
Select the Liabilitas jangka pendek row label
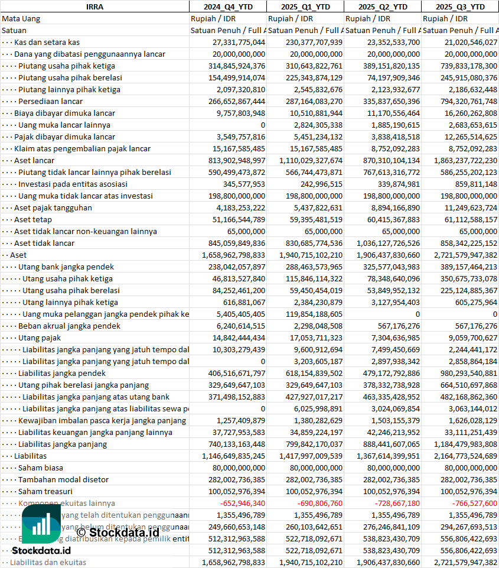pyautogui.click(x=62, y=373)
